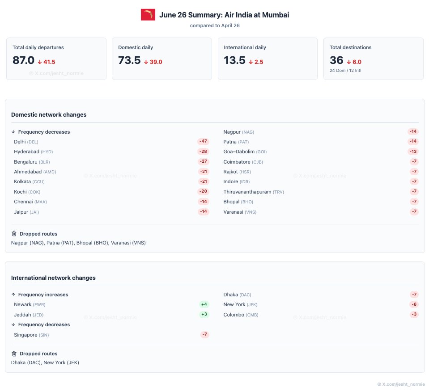Click the -7 badge for Singapore
Image resolution: width=429 pixels, height=392 pixels.
205,334
